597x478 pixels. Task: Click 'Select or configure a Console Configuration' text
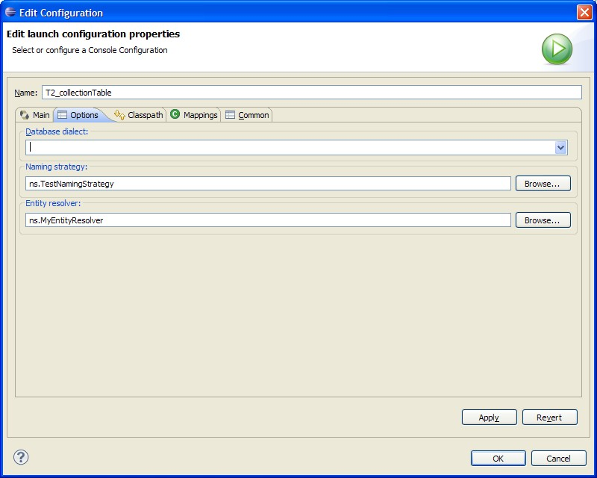pyautogui.click(x=90, y=50)
